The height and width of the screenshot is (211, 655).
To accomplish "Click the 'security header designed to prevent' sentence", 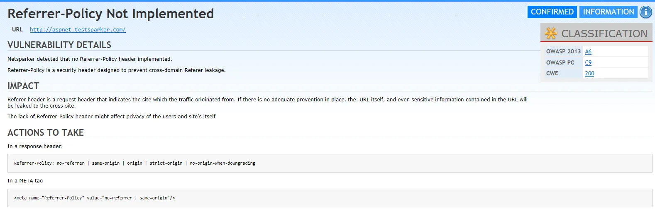I will 117,70.
